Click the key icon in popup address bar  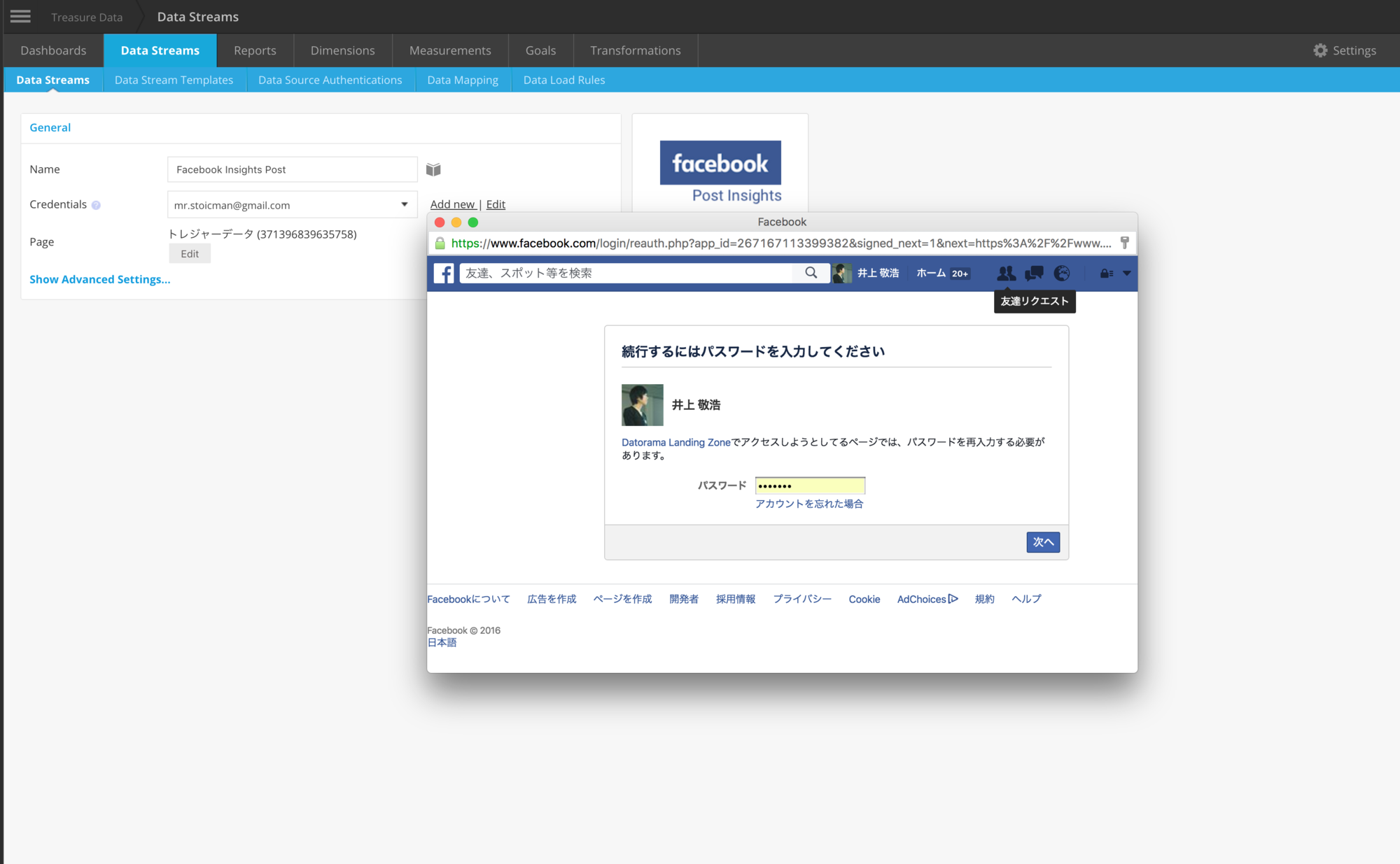1125,243
